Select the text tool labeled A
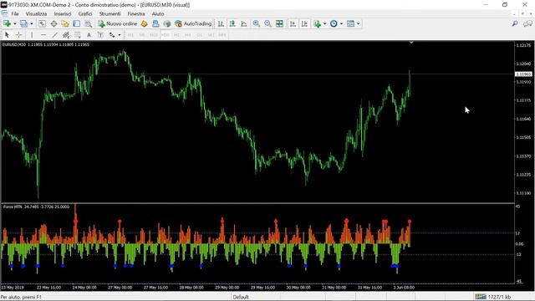535x301 pixels. [x=89, y=35]
